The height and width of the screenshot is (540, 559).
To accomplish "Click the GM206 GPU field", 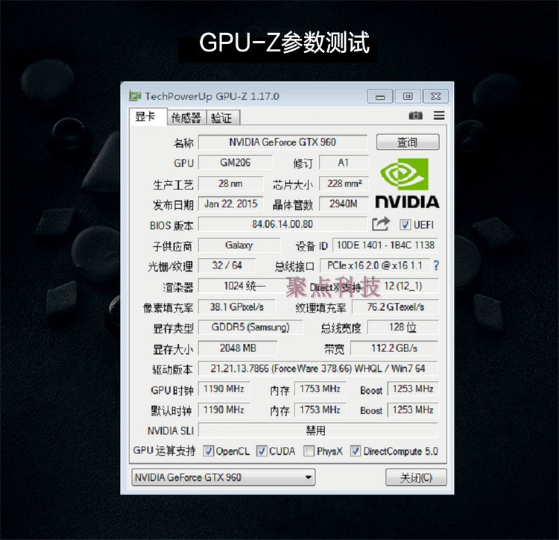I will pos(236,163).
